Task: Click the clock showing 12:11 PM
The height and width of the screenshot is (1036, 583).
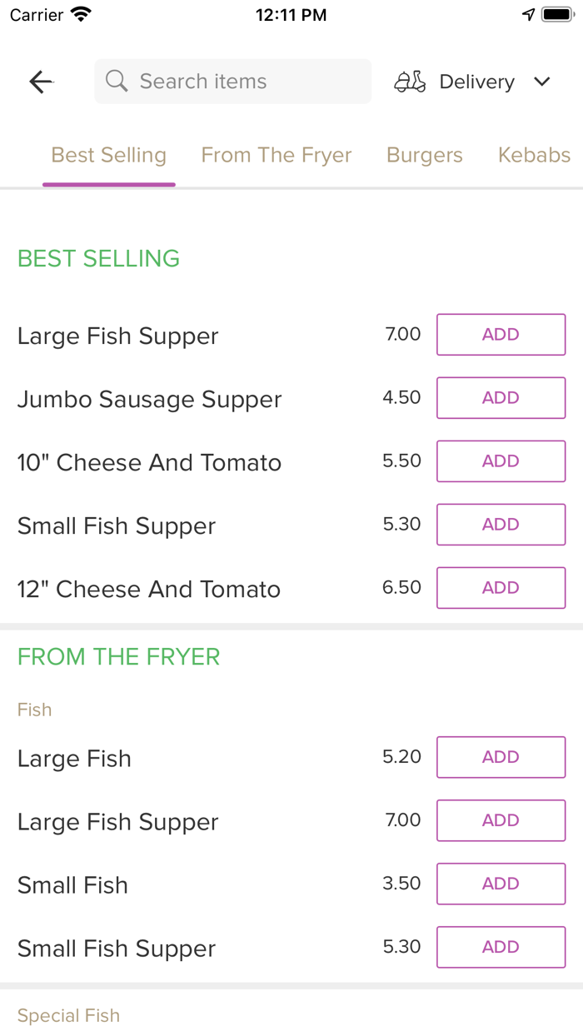Action: pyautogui.click(x=291, y=13)
